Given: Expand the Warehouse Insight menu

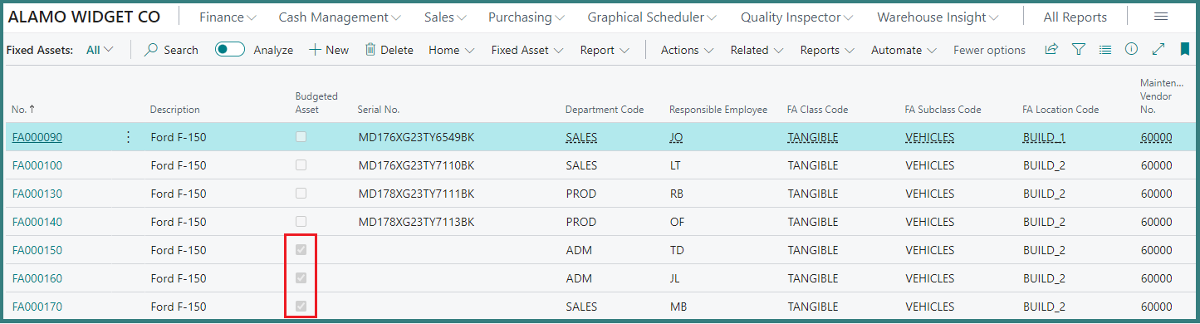Looking at the screenshot, I should click(x=938, y=17).
